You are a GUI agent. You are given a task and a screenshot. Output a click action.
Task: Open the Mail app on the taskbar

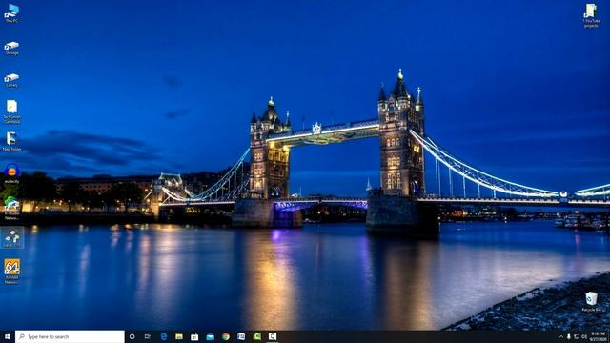tap(210, 336)
